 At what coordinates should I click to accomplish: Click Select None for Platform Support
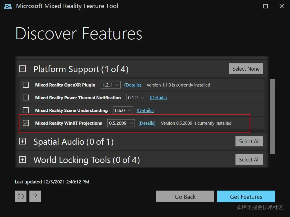coord(246,69)
